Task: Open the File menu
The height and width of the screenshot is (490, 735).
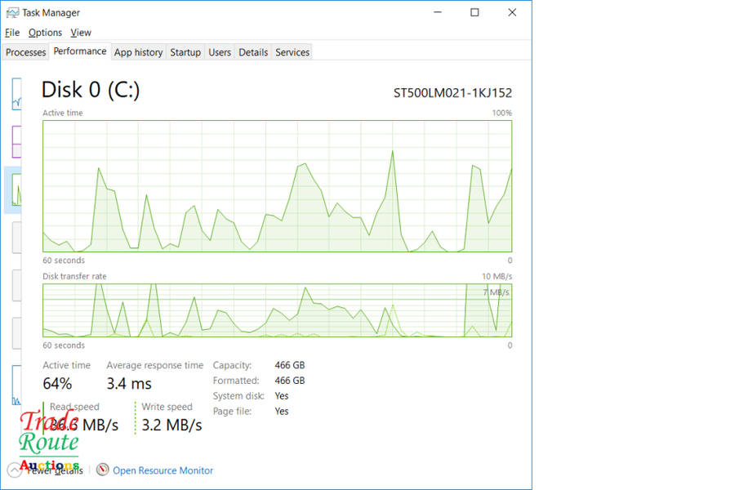Action: pyautogui.click(x=12, y=33)
